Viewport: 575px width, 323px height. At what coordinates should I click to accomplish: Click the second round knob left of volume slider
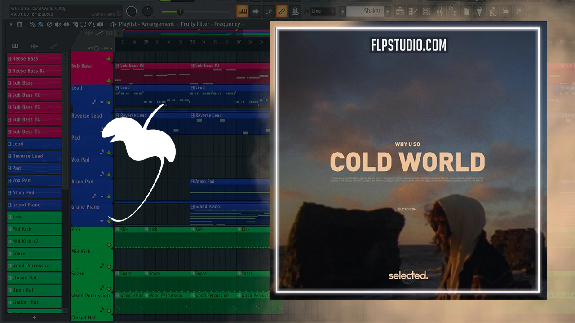pyautogui.click(x=147, y=11)
